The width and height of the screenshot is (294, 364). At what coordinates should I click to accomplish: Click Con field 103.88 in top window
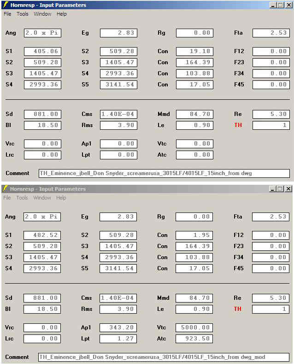(x=194, y=73)
